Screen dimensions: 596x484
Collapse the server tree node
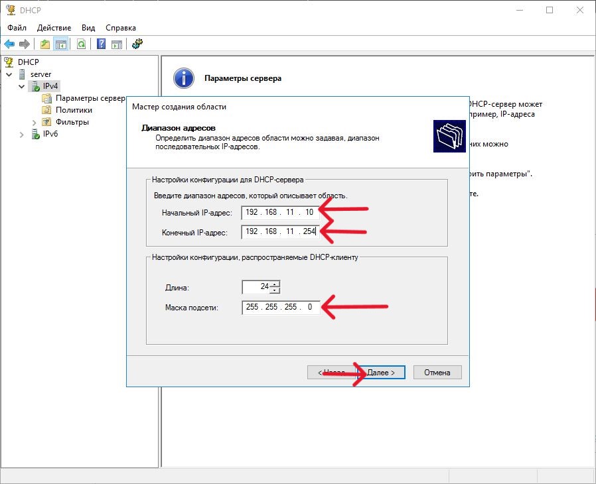coord(9,74)
